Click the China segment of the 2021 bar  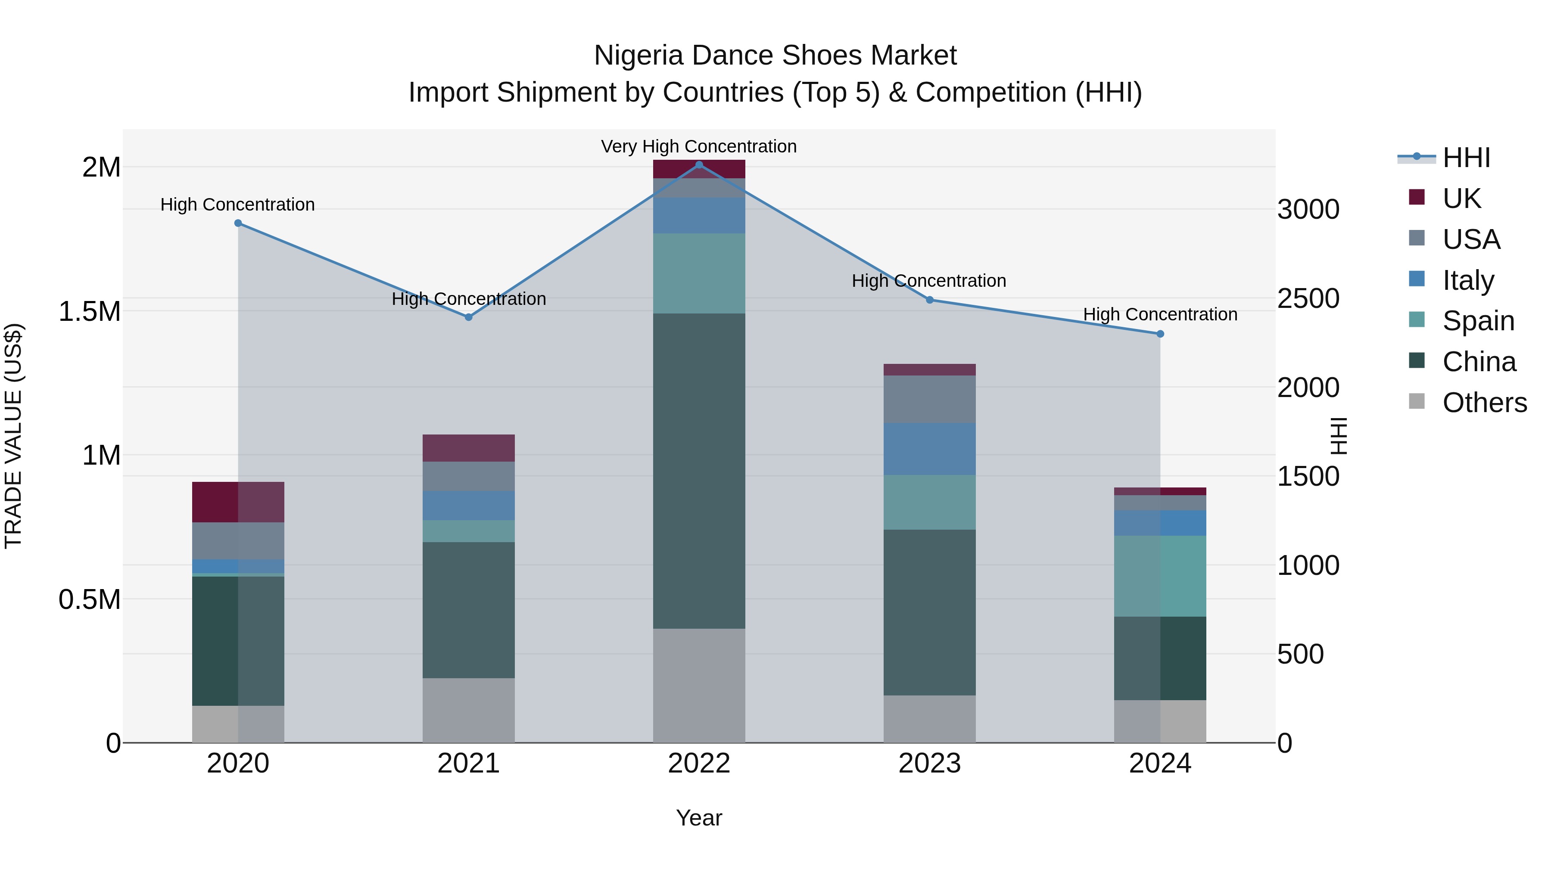coord(468,610)
